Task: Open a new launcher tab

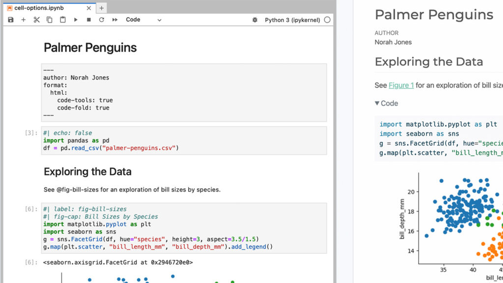Action: click(x=101, y=8)
